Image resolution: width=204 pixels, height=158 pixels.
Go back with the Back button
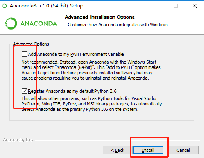[x=117, y=150]
